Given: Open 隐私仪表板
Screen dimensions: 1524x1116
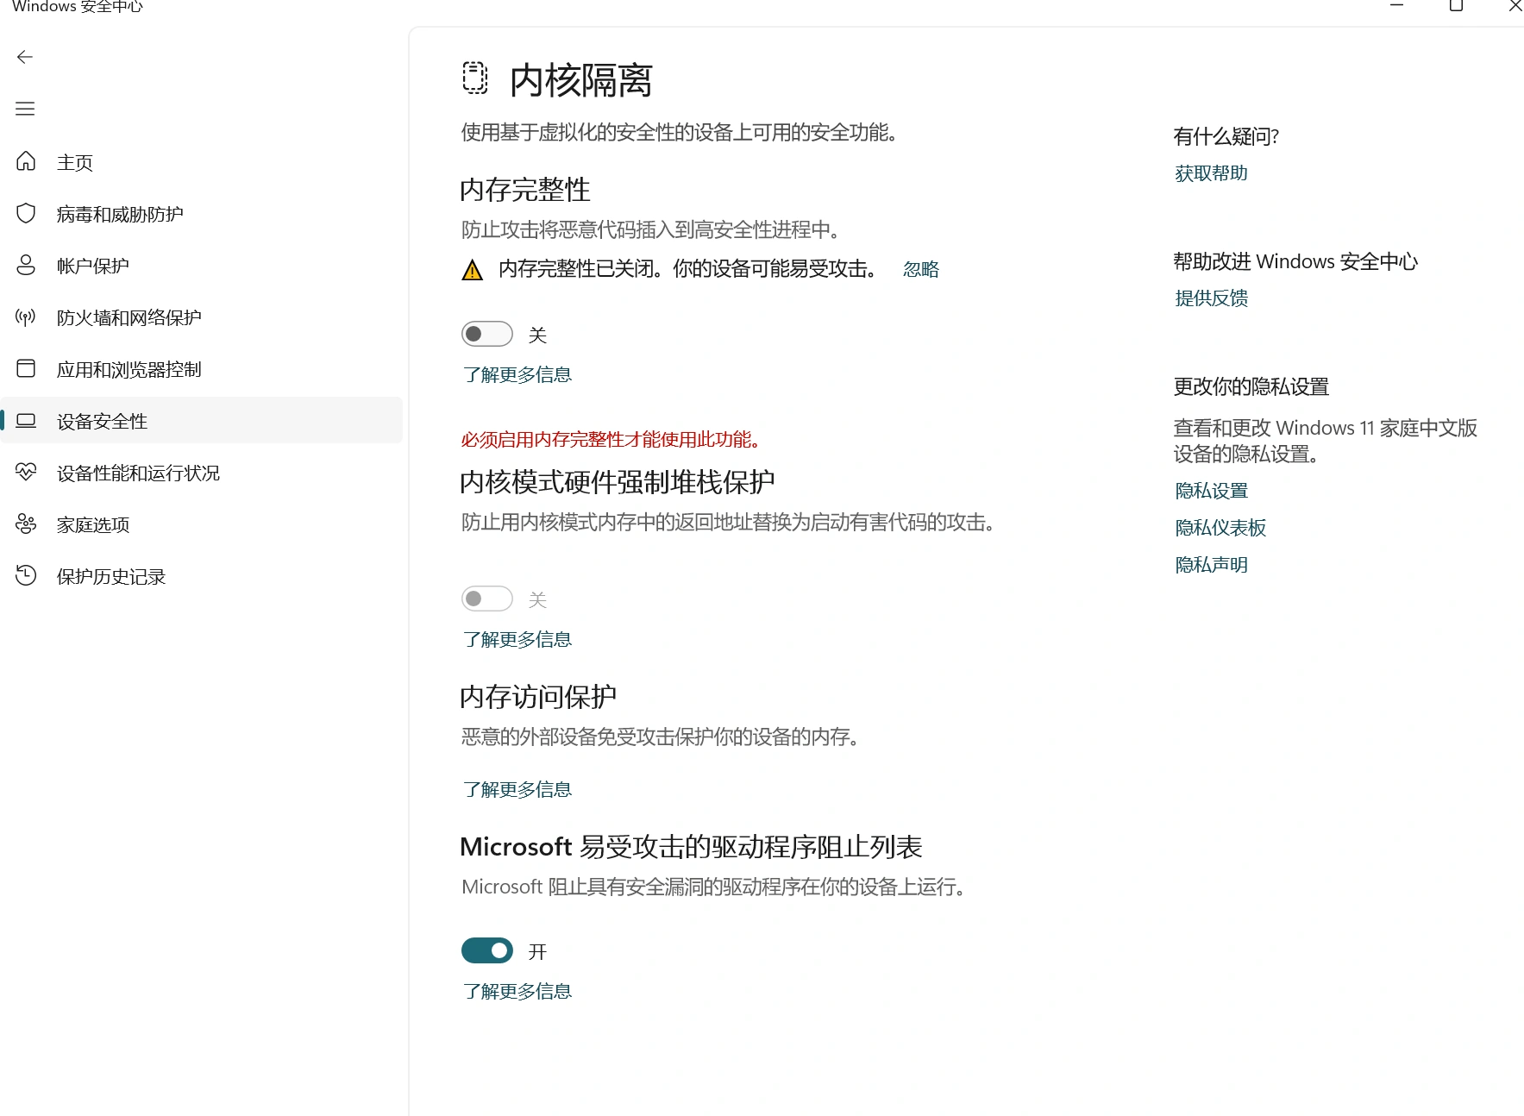Looking at the screenshot, I should (1219, 527).
